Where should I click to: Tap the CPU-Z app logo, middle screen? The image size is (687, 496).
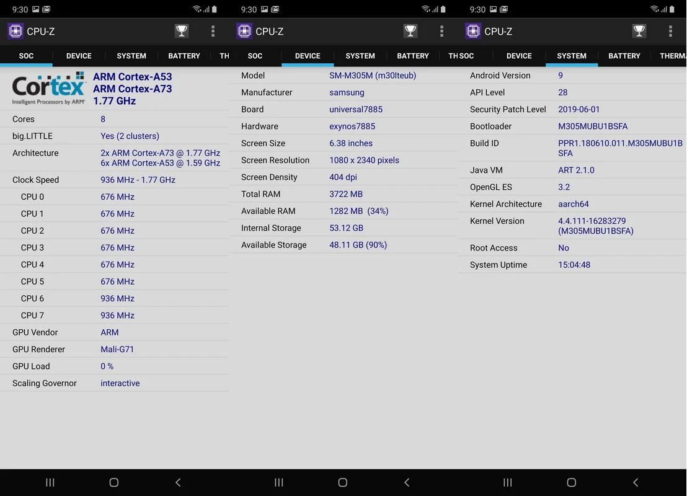coord(244,31)
